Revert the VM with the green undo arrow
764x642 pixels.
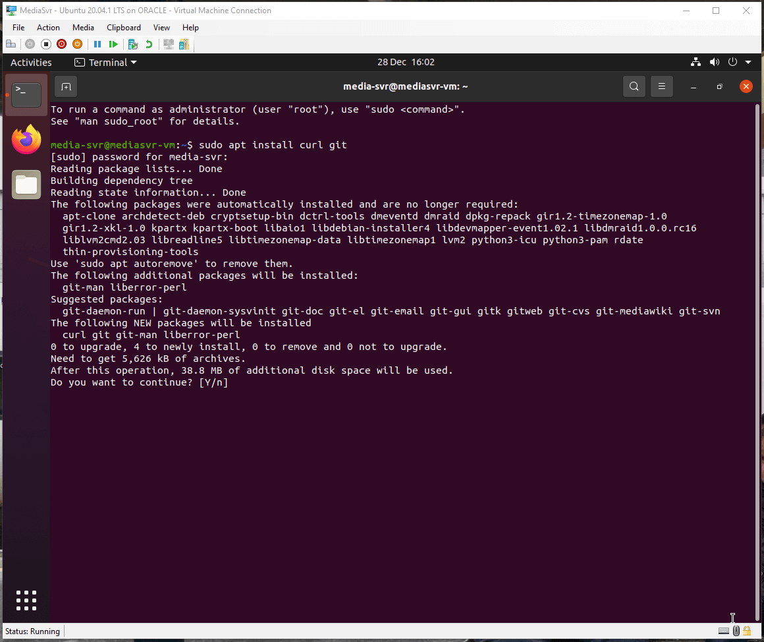[x=149, y=44]
